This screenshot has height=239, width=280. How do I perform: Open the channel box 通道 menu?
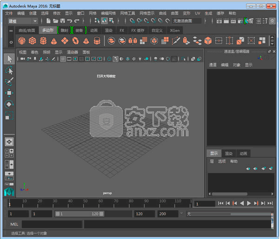[213, 65]
